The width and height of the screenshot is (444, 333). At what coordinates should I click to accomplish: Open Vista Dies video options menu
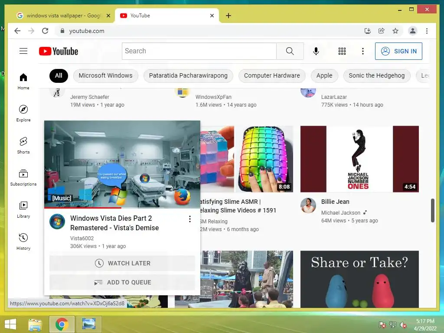[x=190, y=219]
